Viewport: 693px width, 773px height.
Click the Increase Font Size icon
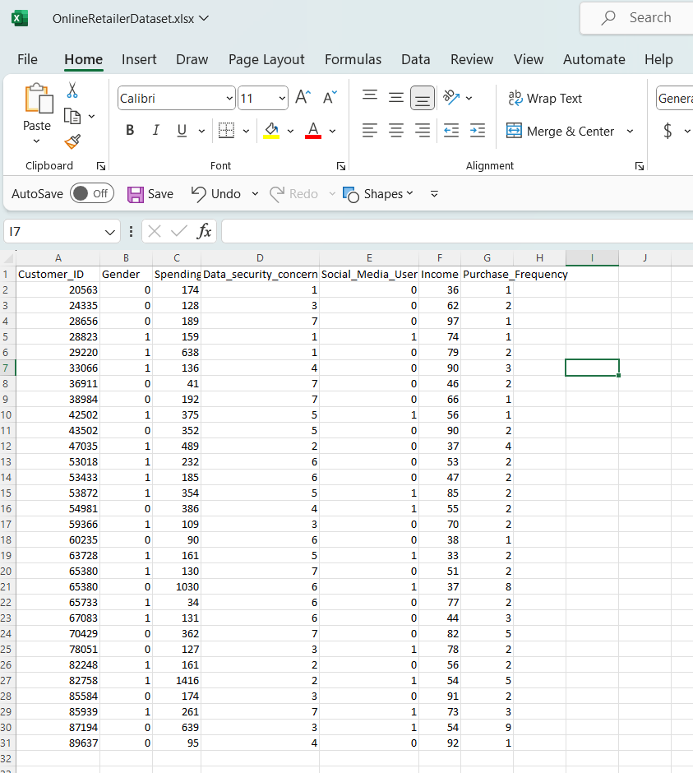point(303,95)
